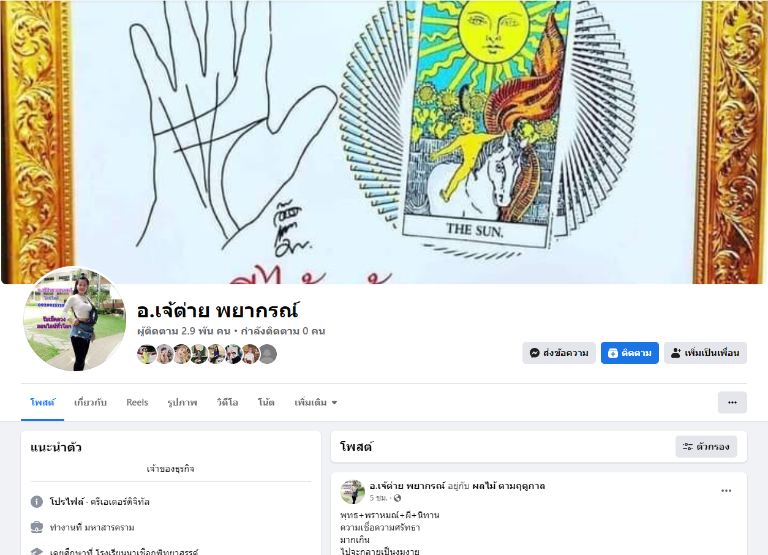Screen dimensions: 768x555
Task: Click the Messenger icon on ส่งข้อความ button
Action: [535, 353]
